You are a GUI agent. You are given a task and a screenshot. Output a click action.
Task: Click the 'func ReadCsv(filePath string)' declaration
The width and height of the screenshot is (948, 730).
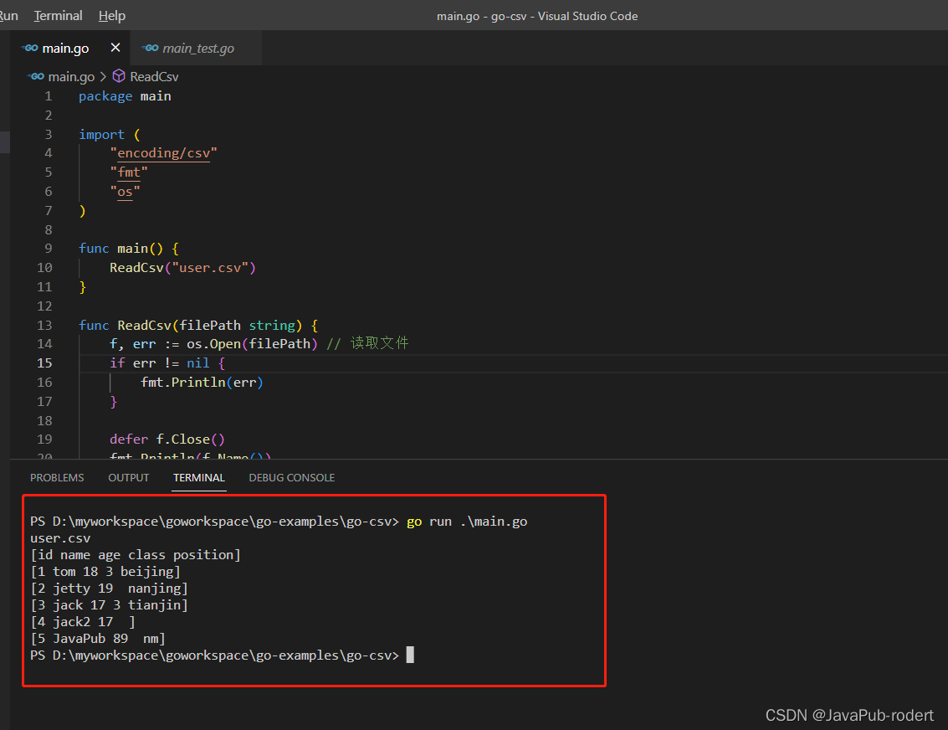(198, 326)
